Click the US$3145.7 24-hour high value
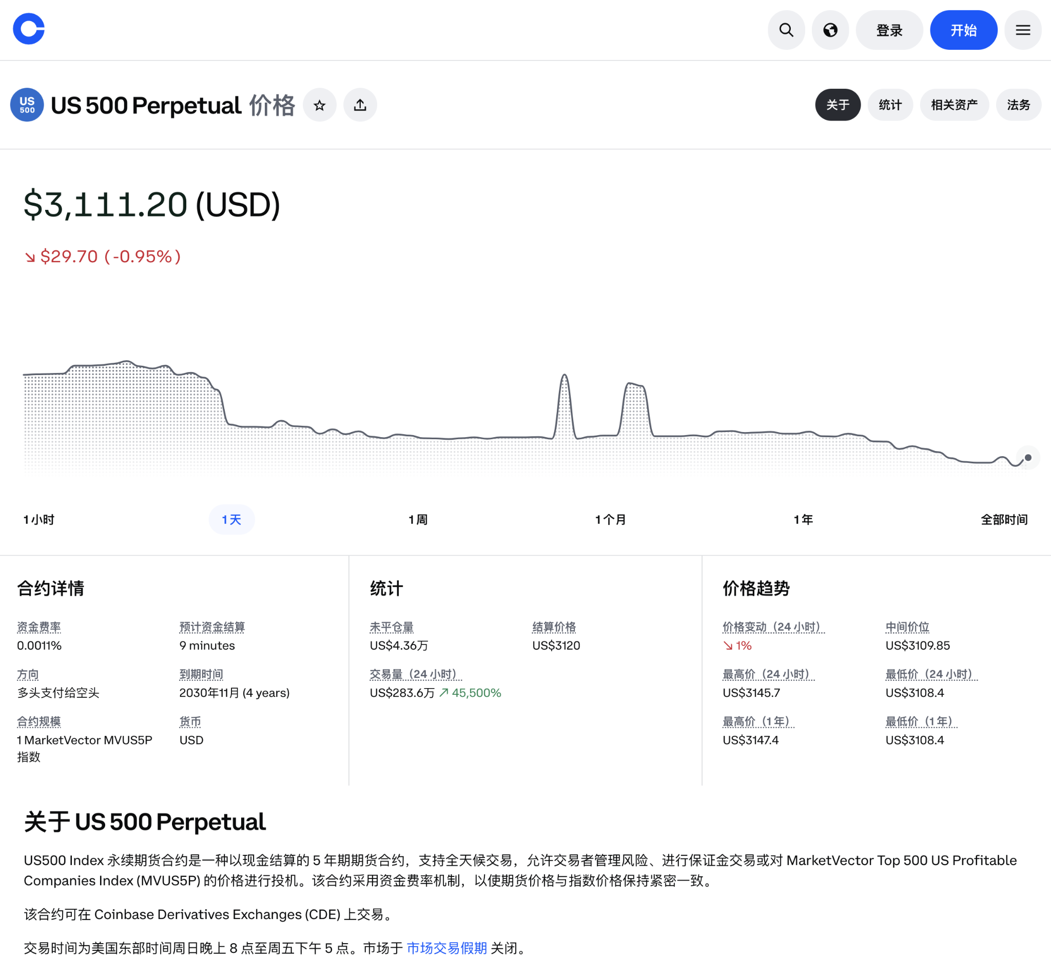 (x=751, y=693)
